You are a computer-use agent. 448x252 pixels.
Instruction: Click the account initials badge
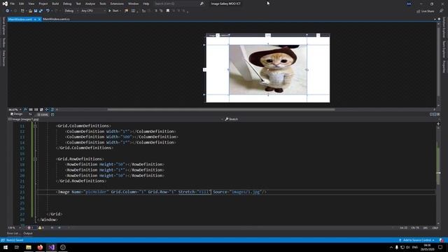(409, 3)
